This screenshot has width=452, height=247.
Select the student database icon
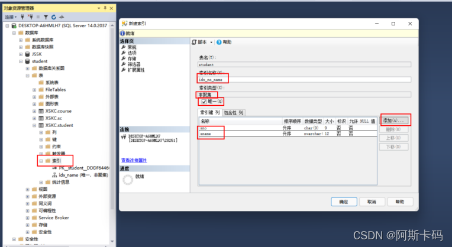[x=27, y=61]
